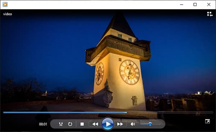Viewport: 216px width, 132px height.
Task: Click the 00:01 elapsed time display
Action: pos(43,124)
